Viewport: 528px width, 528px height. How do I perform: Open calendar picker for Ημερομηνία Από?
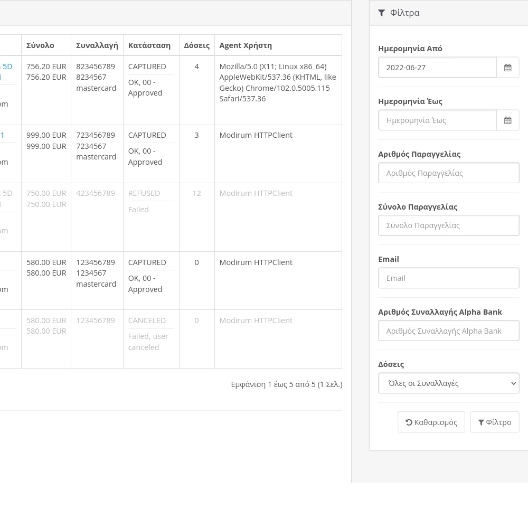(x=507, y=68)
